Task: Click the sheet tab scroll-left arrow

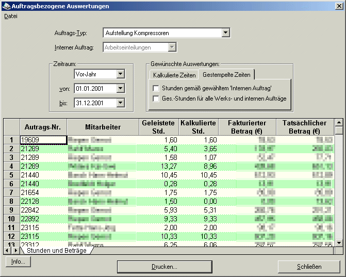Action: [8, 250]
